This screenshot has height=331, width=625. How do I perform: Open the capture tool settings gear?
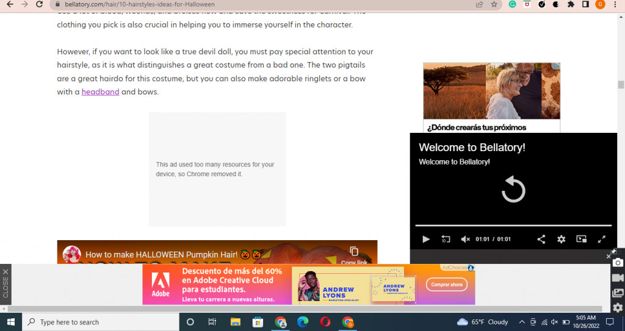[618, 307]
